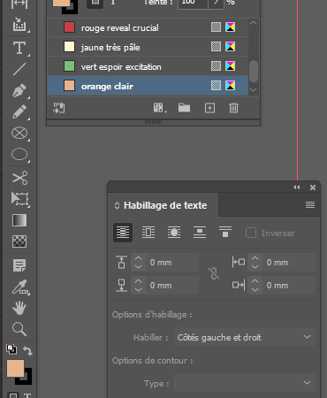327x398 pixels.
Task: Open the Habiller dropdown
Action: tap(245, 337)
